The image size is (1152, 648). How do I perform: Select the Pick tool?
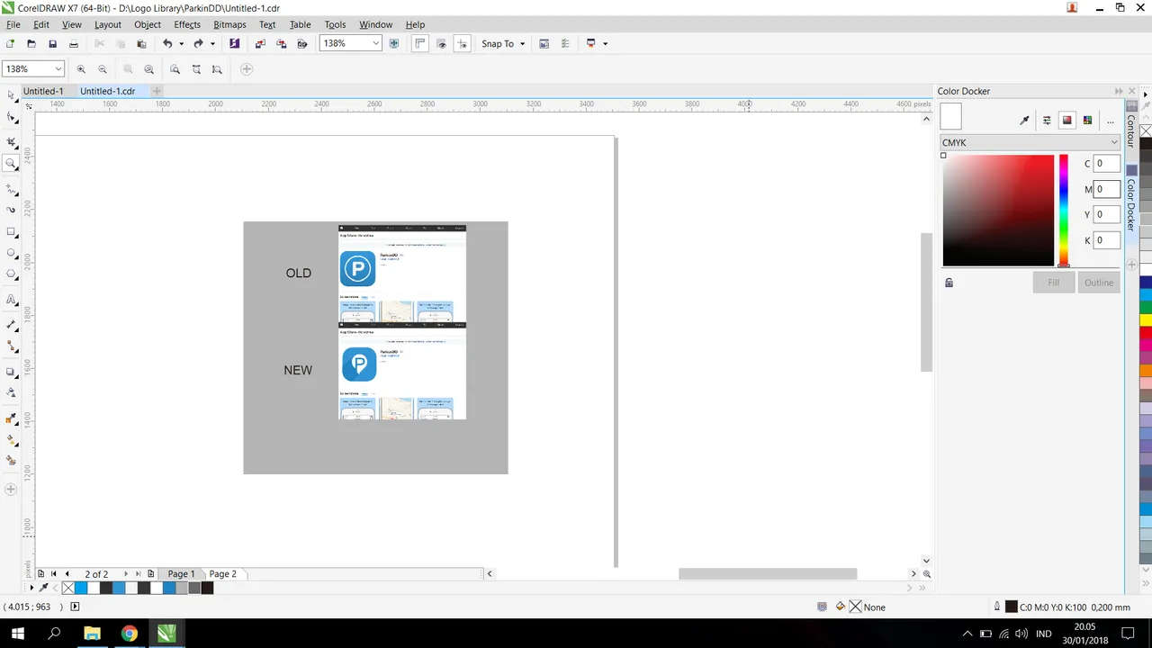[11, 94]
